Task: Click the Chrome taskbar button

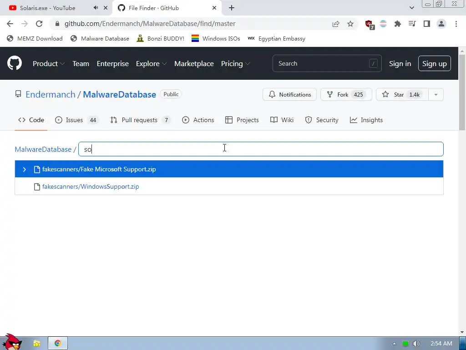Action: [58, 344]
